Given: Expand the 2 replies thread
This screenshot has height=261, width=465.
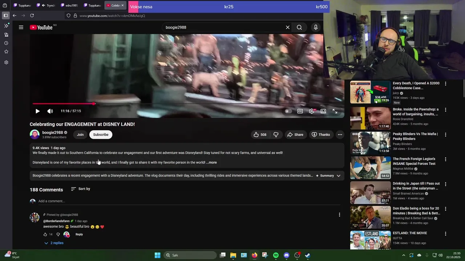Looking at the screenshot, I should 54,243.
